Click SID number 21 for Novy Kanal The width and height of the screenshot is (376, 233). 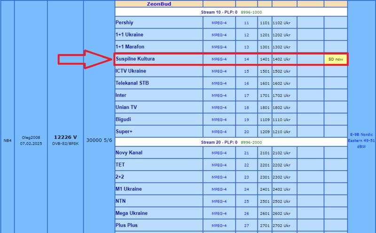click(246, 153)
